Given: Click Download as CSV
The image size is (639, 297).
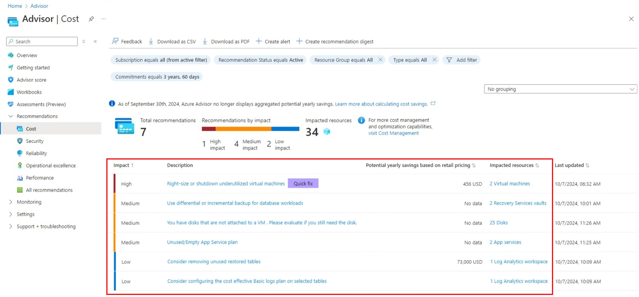Looking at the screenshot, I should (172, 41).
